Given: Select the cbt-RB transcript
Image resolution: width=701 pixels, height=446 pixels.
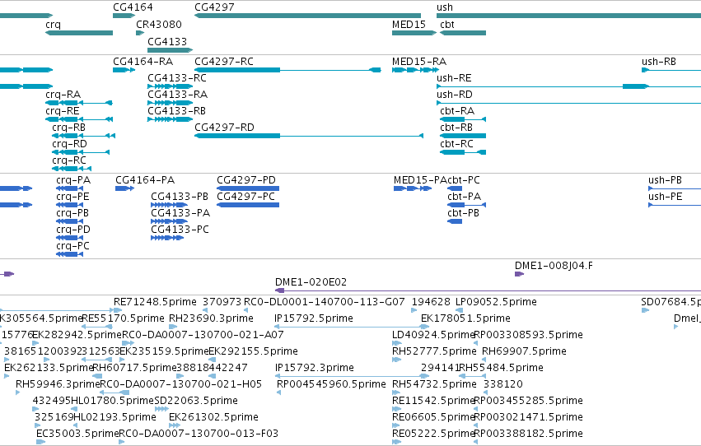Looking at the screenshot, I should tap(463, 136).
